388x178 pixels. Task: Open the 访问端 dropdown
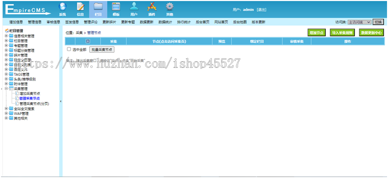(359, 22)
